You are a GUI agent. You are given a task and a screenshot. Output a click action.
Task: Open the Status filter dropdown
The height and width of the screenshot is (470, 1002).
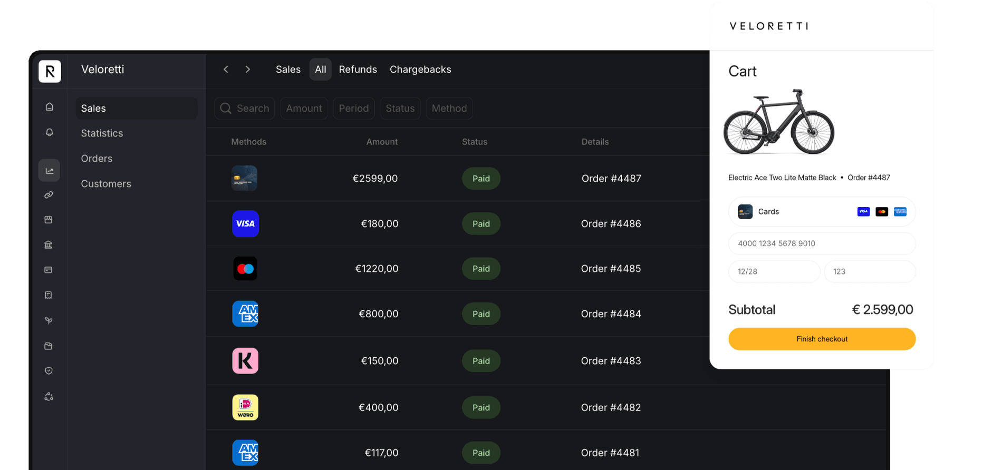click(x=400, y=109)
